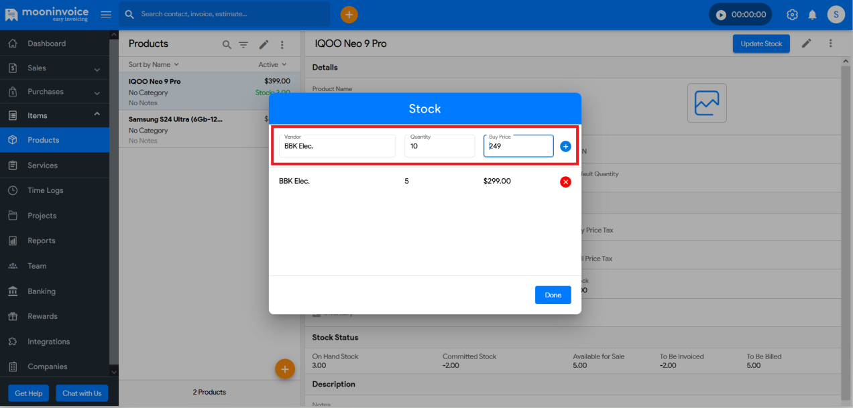853x408 pixels.
Task: Open Banking in the sidebar
Action: [54, 291]
